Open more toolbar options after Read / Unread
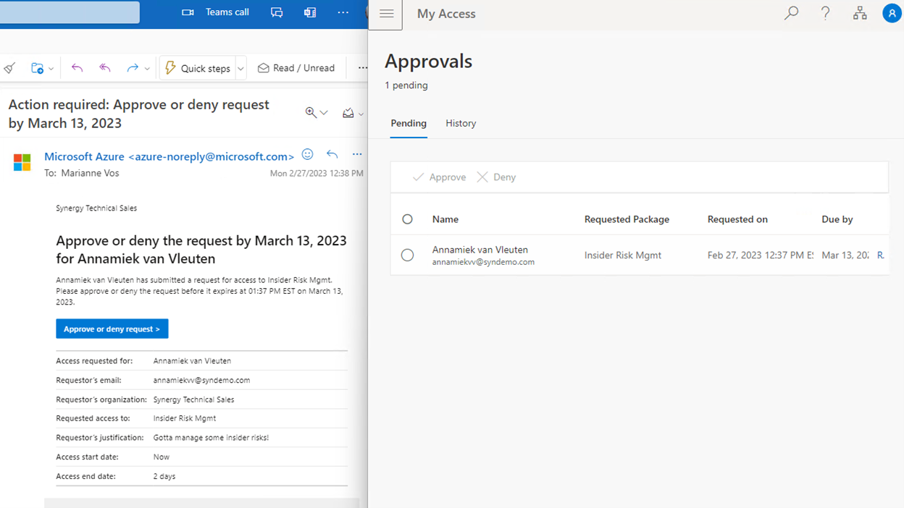 tap(362, 68)
